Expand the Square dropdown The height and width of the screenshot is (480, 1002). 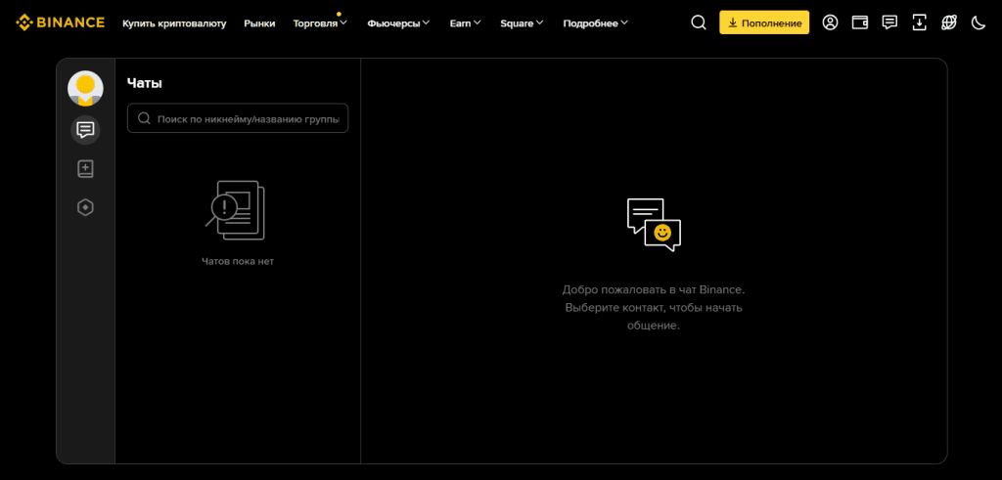(x=522, y=23)
